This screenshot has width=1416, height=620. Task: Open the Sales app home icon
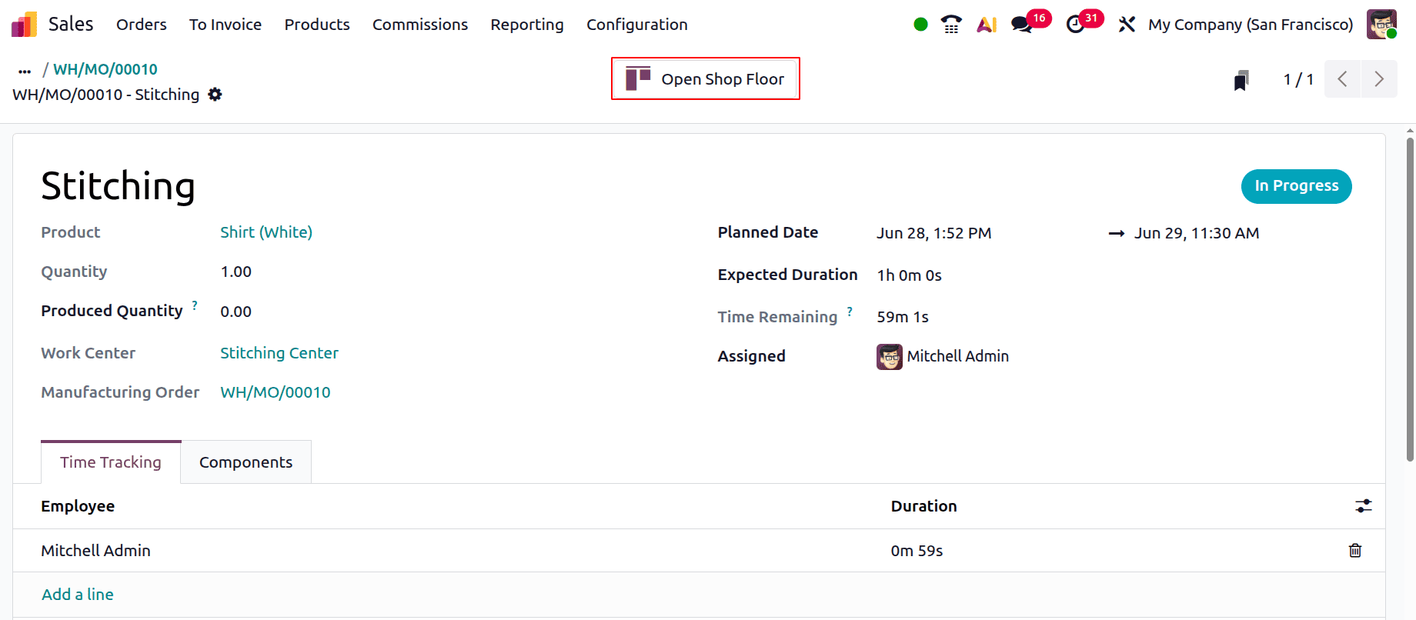coord(24,25)
